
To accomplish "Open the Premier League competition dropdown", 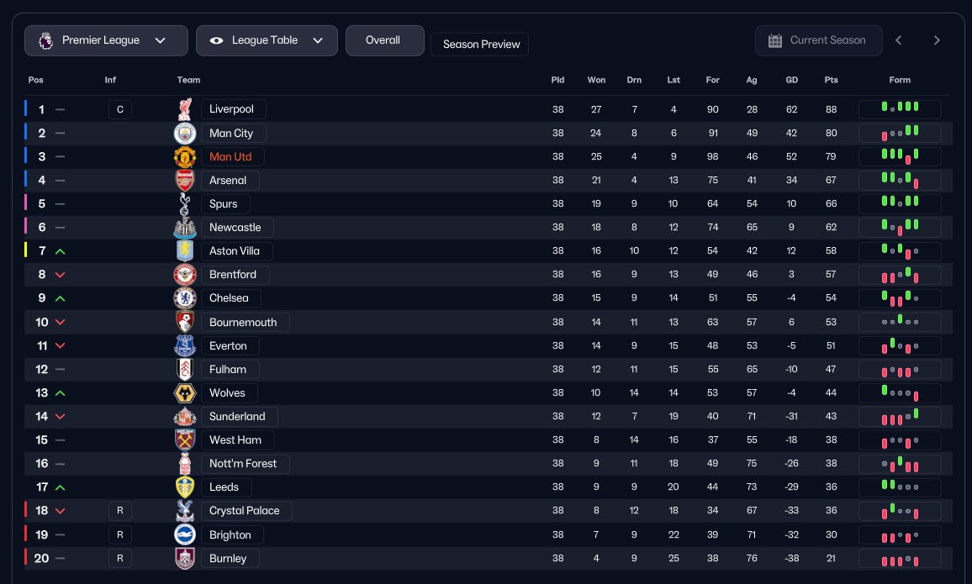I will tap(106, 40).
